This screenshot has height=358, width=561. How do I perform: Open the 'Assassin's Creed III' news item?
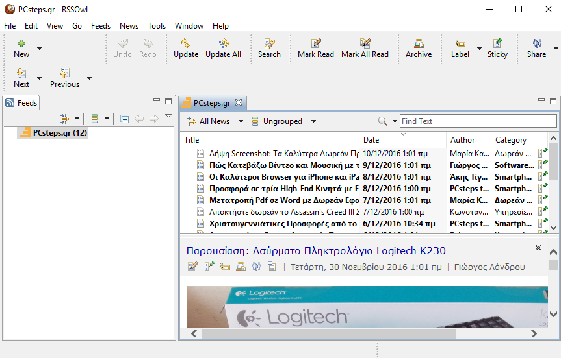(284, 212)
